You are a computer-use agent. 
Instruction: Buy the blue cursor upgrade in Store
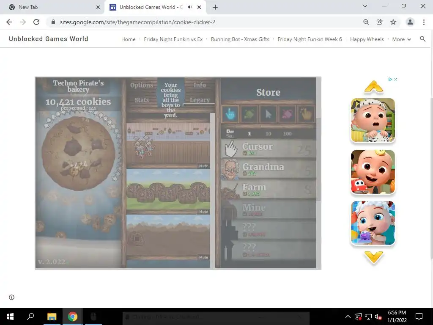coord(230,114)
